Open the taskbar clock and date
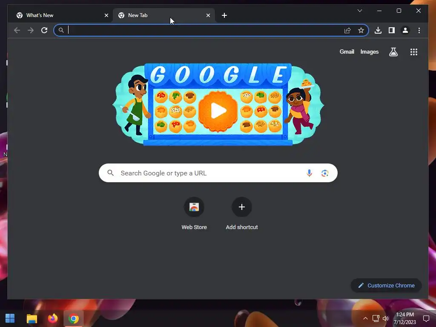 [404, 318]
